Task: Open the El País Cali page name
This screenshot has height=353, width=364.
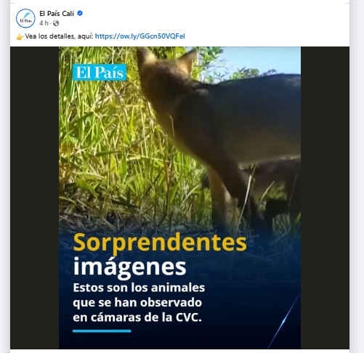Action: [x=57, y=14]
